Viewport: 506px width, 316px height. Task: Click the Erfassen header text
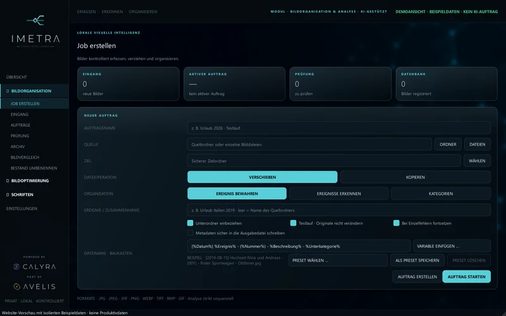(x=86, y=11)
